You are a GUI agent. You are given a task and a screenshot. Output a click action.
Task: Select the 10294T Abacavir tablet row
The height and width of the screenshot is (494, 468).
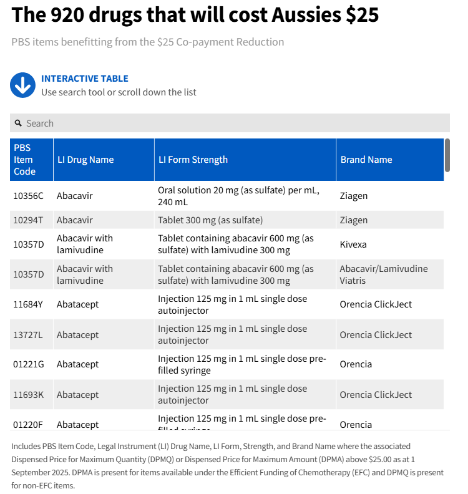227,220
